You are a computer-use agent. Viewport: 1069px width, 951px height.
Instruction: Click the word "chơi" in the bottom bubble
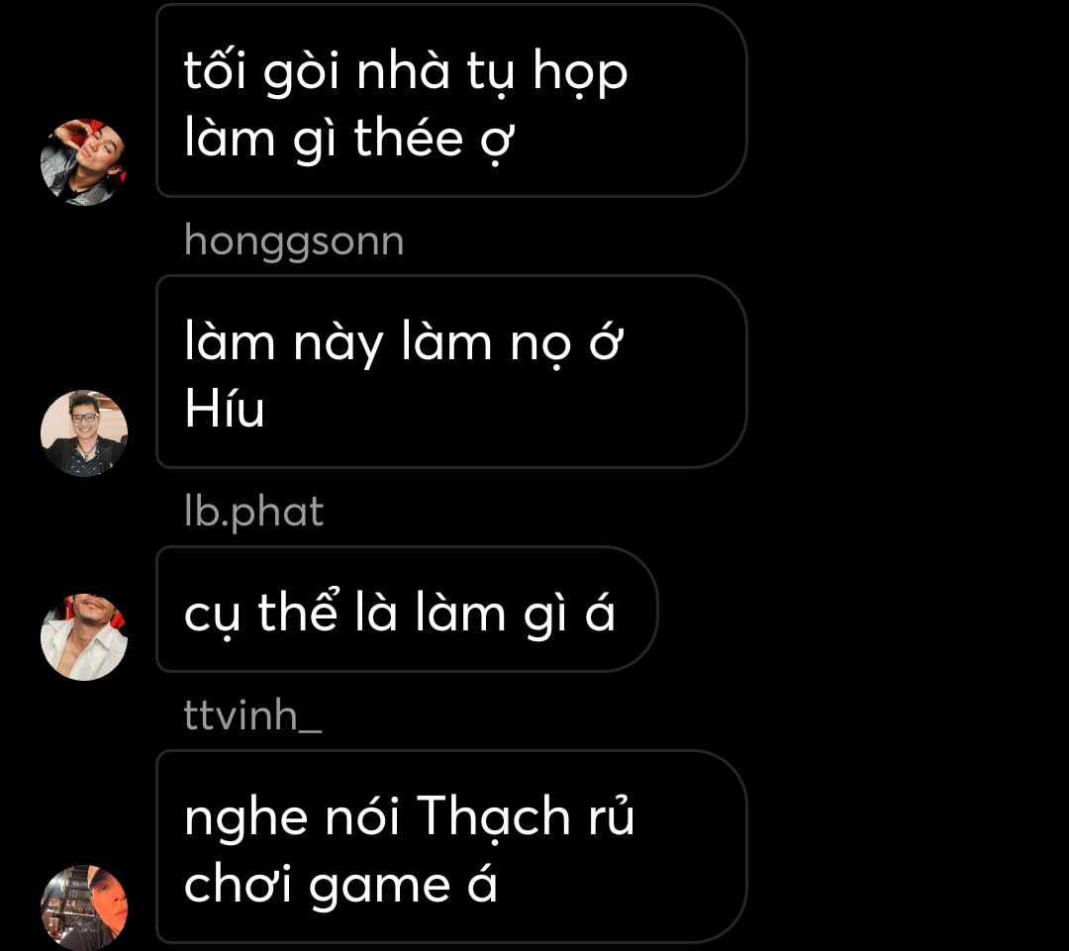[x=238, y=884]
